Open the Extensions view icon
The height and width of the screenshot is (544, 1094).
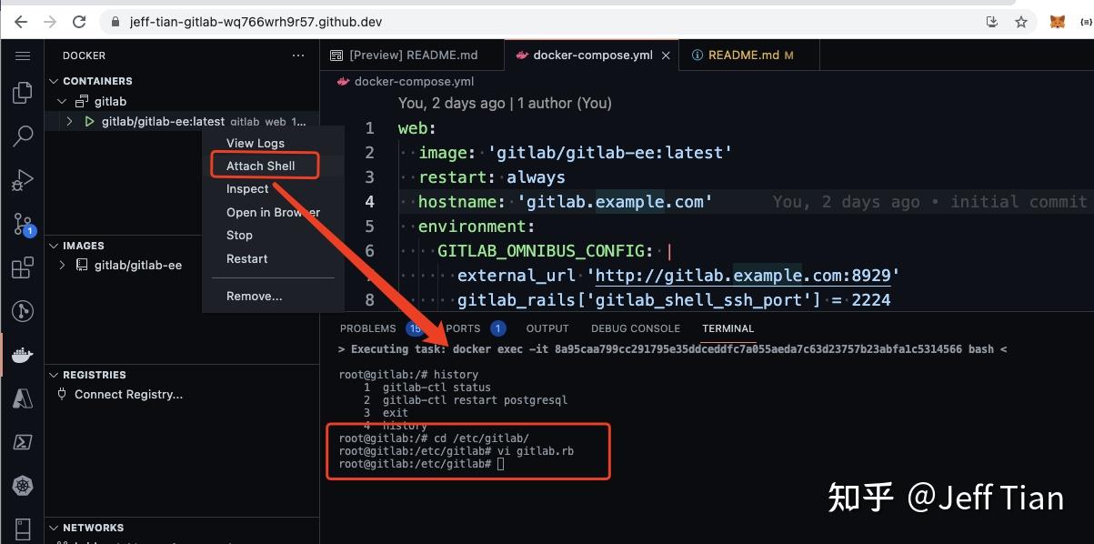(x=23, y=266)
